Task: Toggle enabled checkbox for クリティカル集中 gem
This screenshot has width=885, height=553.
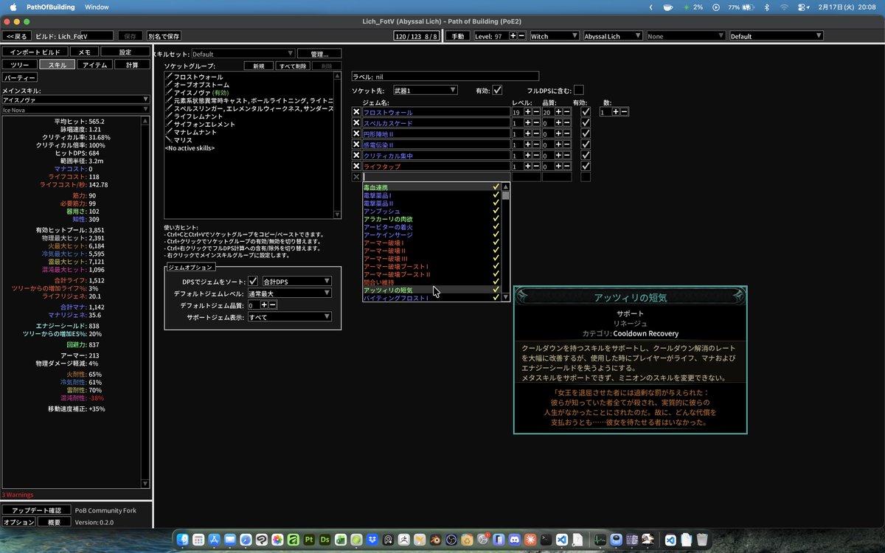Action: [586, 156]
